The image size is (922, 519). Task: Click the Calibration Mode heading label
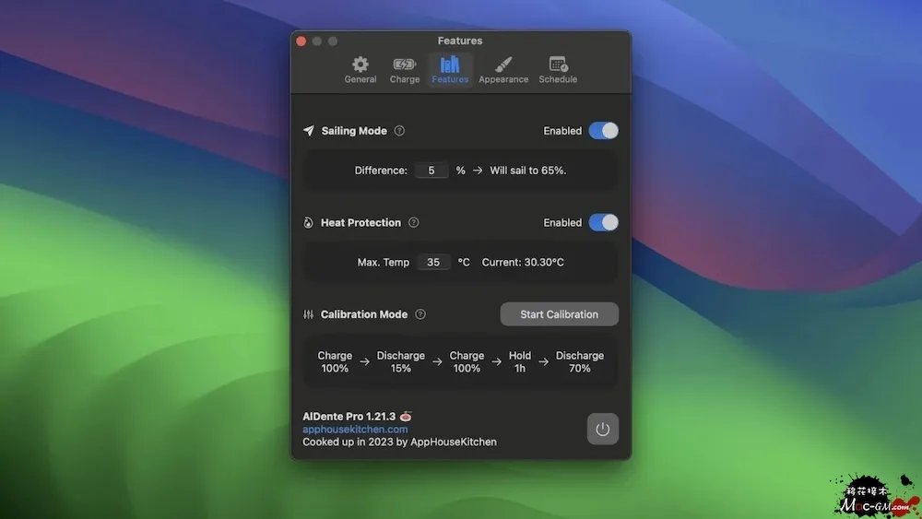[364, 313]
